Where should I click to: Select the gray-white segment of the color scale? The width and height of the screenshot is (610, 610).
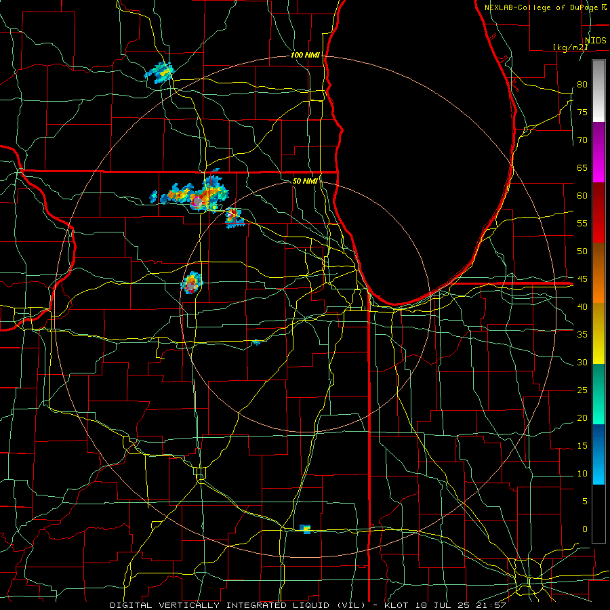[598, 91]
